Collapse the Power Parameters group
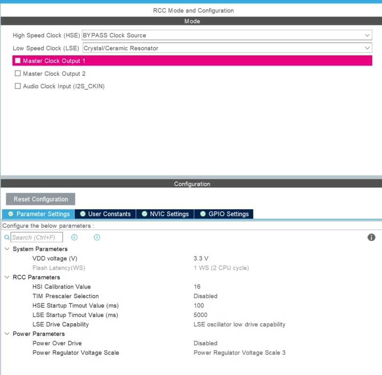This screenshot has height=375, width=382. point(7,334)
